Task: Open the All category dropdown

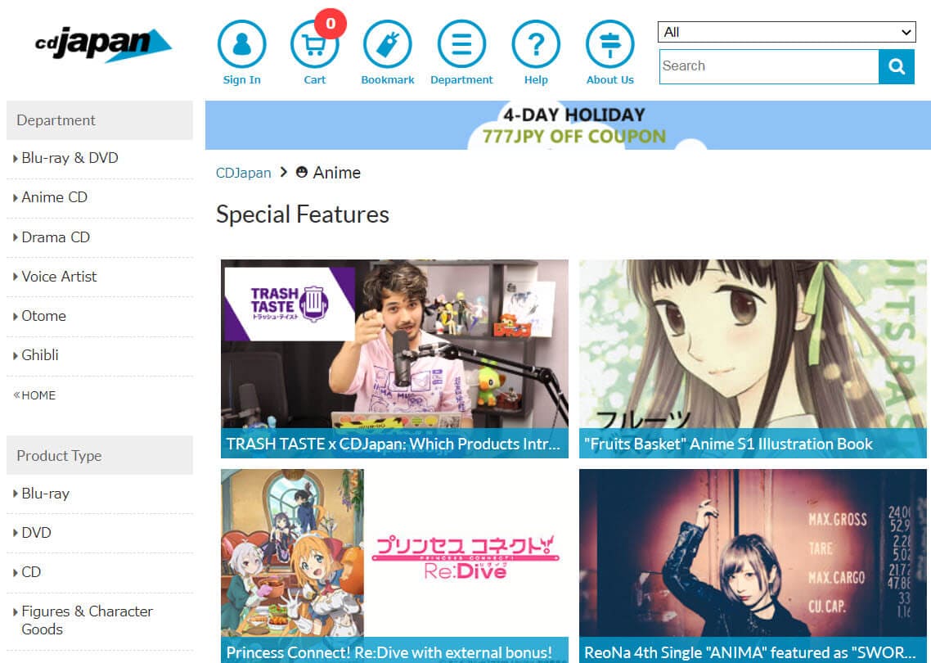Action: coord(786,32)
